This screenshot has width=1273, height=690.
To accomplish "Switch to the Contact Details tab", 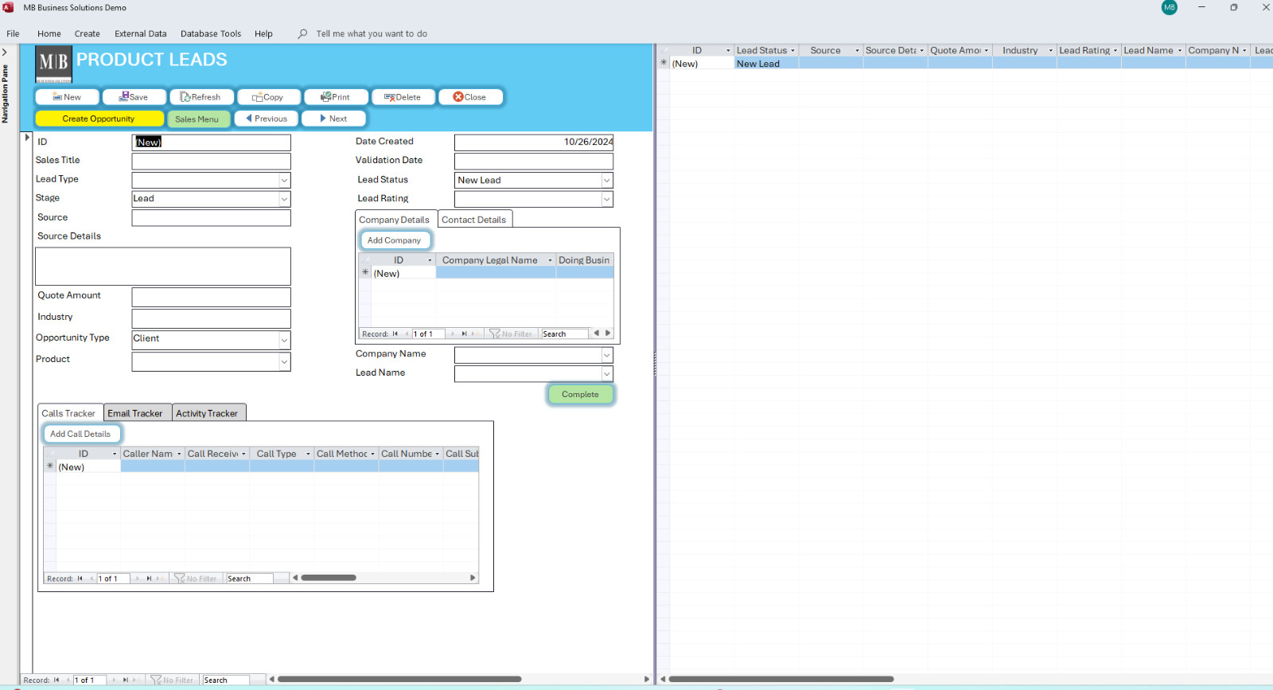I will click(474, 220).
